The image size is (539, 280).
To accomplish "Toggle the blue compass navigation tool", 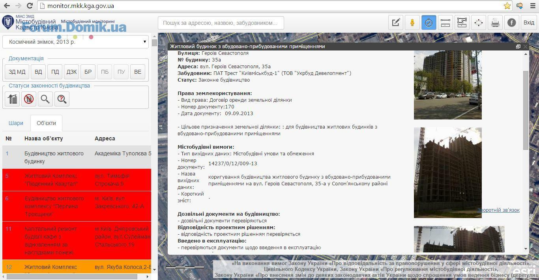I will [x=429, y=23].
